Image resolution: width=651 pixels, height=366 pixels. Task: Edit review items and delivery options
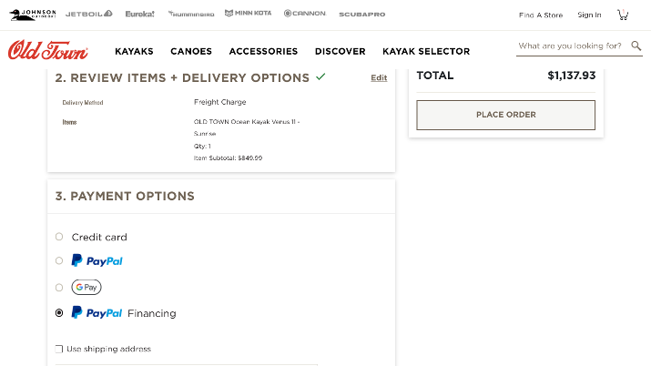click(x=379, y=77)
